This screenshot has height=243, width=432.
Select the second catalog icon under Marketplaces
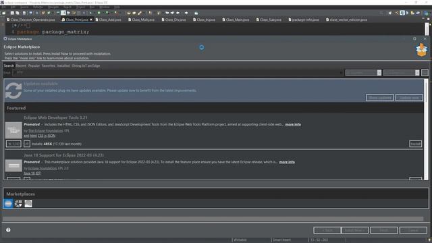(x=18, y=203)
